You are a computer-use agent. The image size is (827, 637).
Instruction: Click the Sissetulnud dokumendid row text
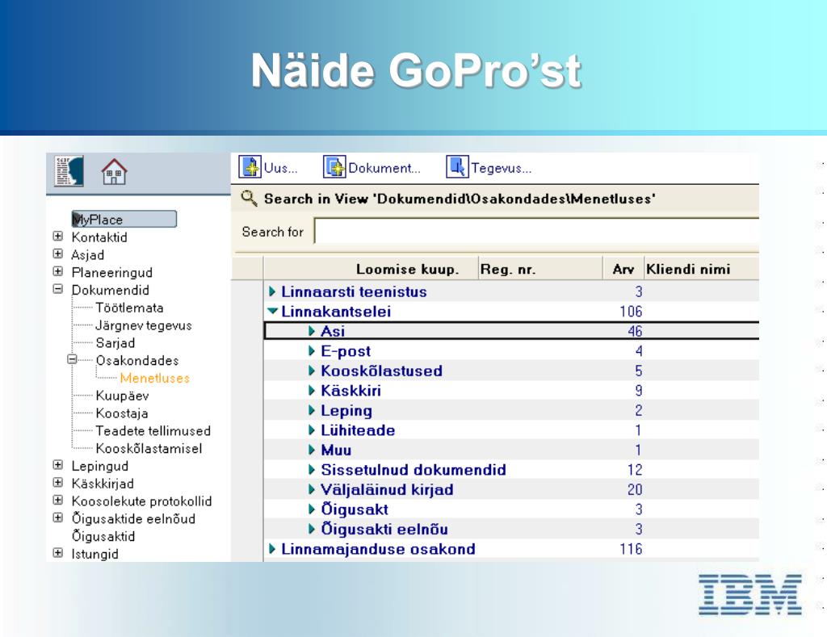coord(413,469)
